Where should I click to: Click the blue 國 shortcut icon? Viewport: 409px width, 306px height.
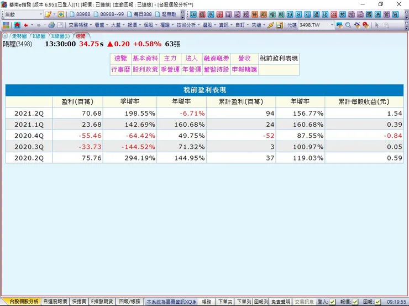point(369,14)
